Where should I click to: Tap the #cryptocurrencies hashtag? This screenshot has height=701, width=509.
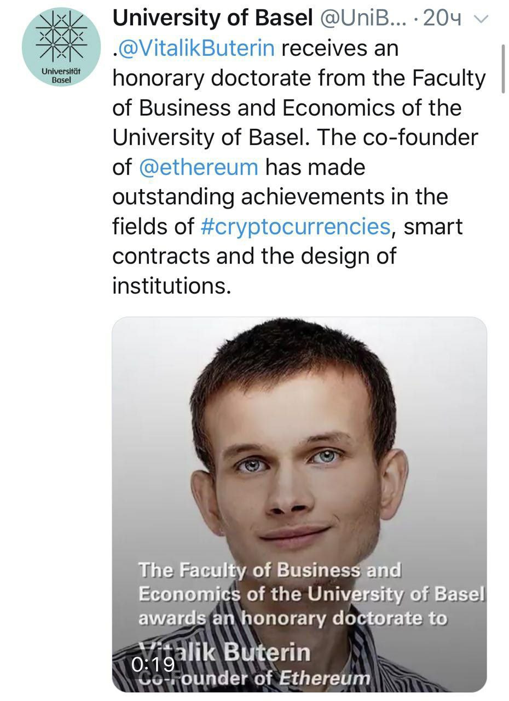pyautogui.click(x=296, y=226)
